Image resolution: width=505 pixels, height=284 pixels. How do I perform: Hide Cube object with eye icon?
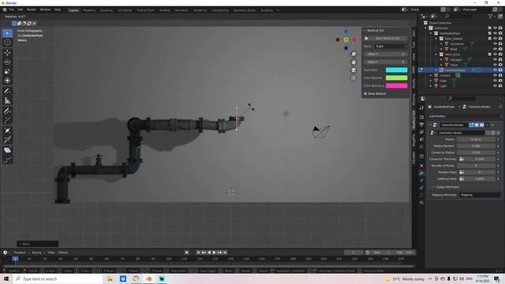(x=495, y=80)
